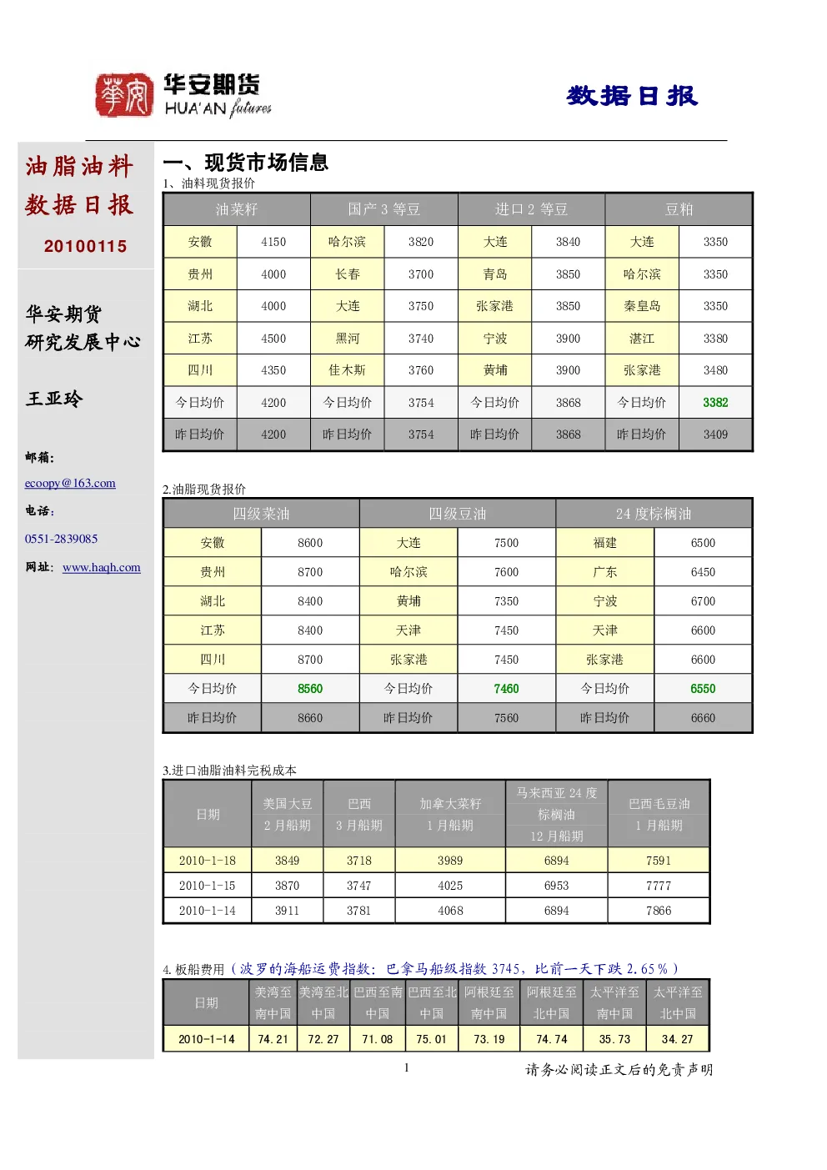Select the freight value 34.27
Viewport: 827px width, 1170px height.
pyautogui.click(x=678, y=1039)
